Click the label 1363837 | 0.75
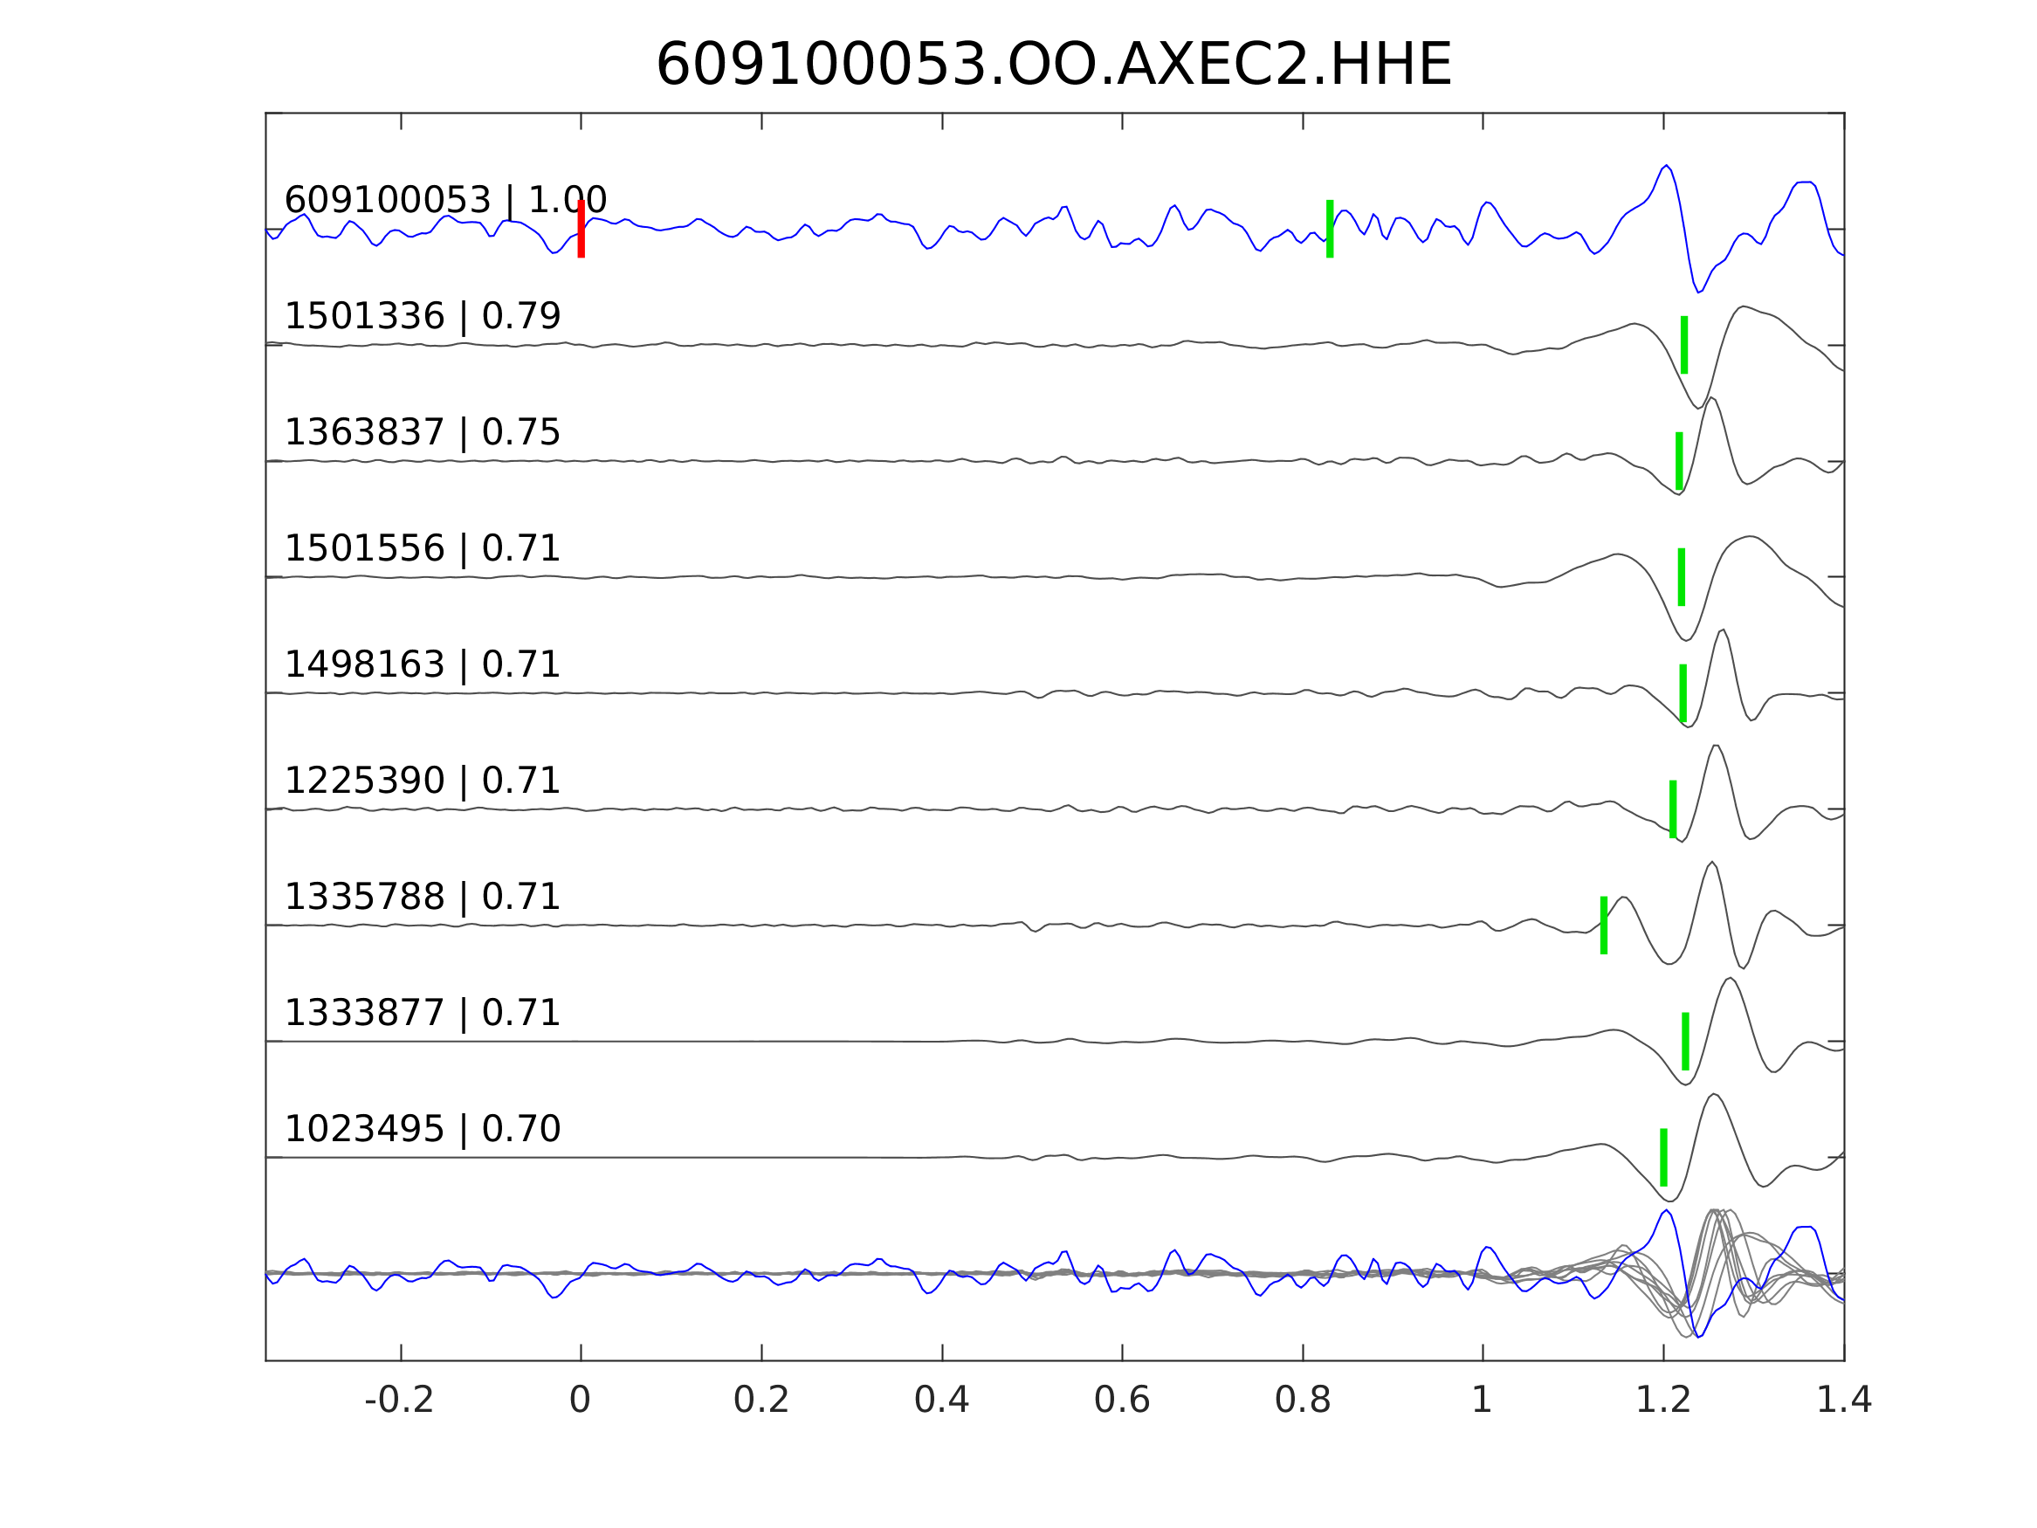 422,432
